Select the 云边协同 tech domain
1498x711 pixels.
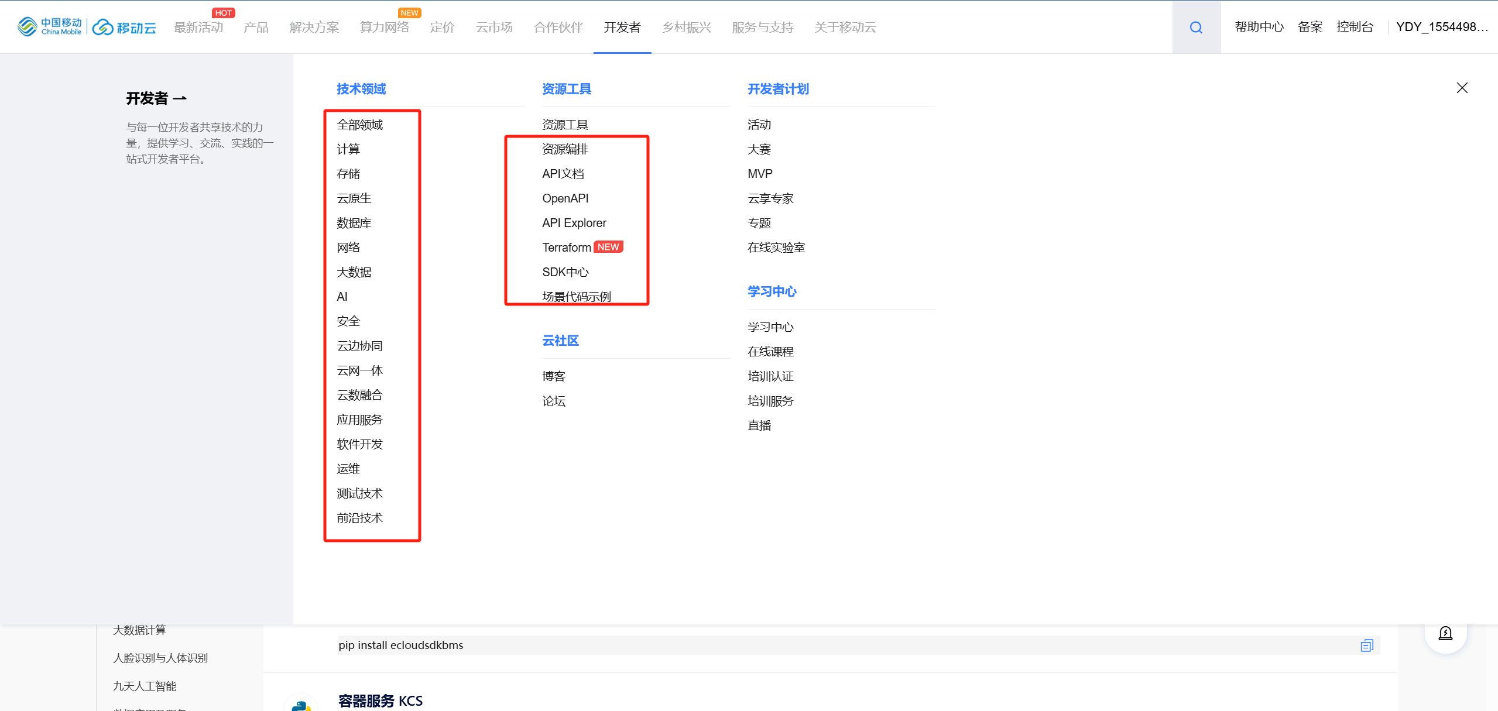click(x=359, y=346)
